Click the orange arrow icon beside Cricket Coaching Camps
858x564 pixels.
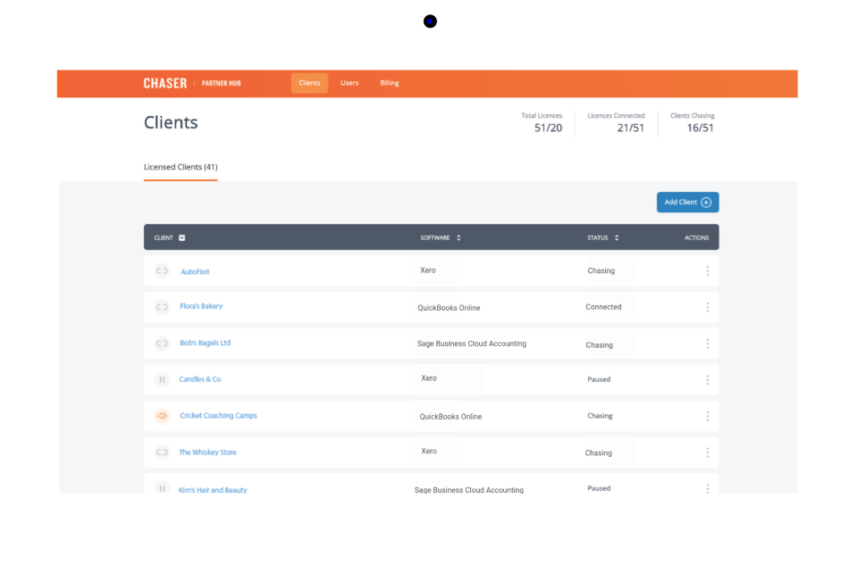point(162,416)
